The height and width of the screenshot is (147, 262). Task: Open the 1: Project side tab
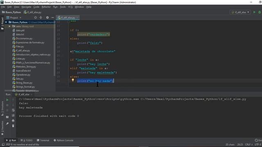point(2,24)
